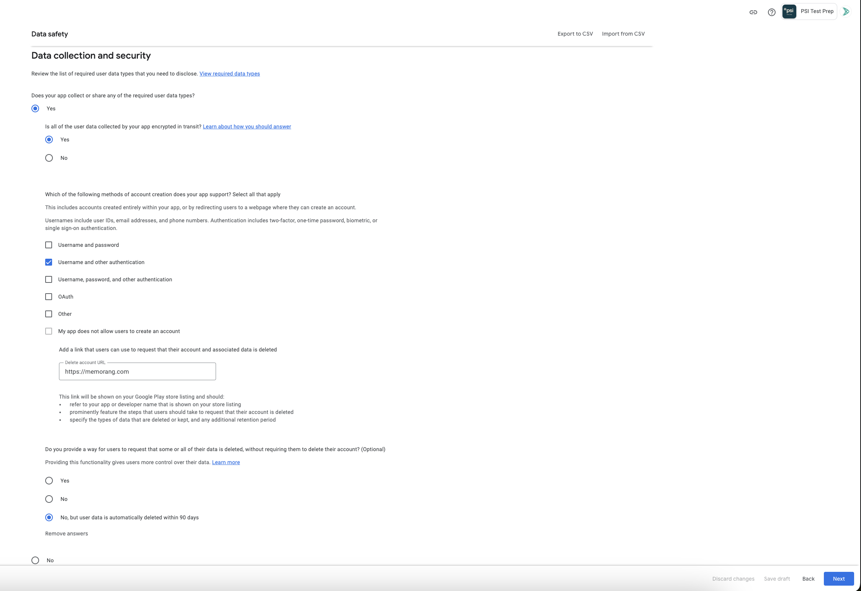The image size is (861, 591).
Task: Click the green Play Console account icon
Action: point(846,11)
